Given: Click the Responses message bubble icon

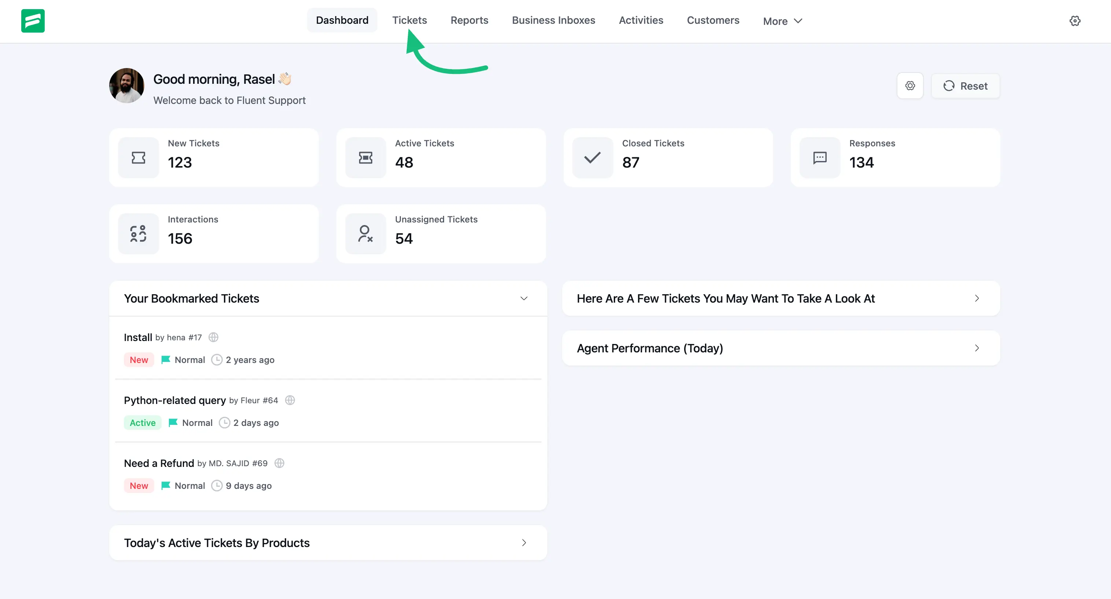Looking at the screenshot, I should pyautogui.click(x=819, y=158).
